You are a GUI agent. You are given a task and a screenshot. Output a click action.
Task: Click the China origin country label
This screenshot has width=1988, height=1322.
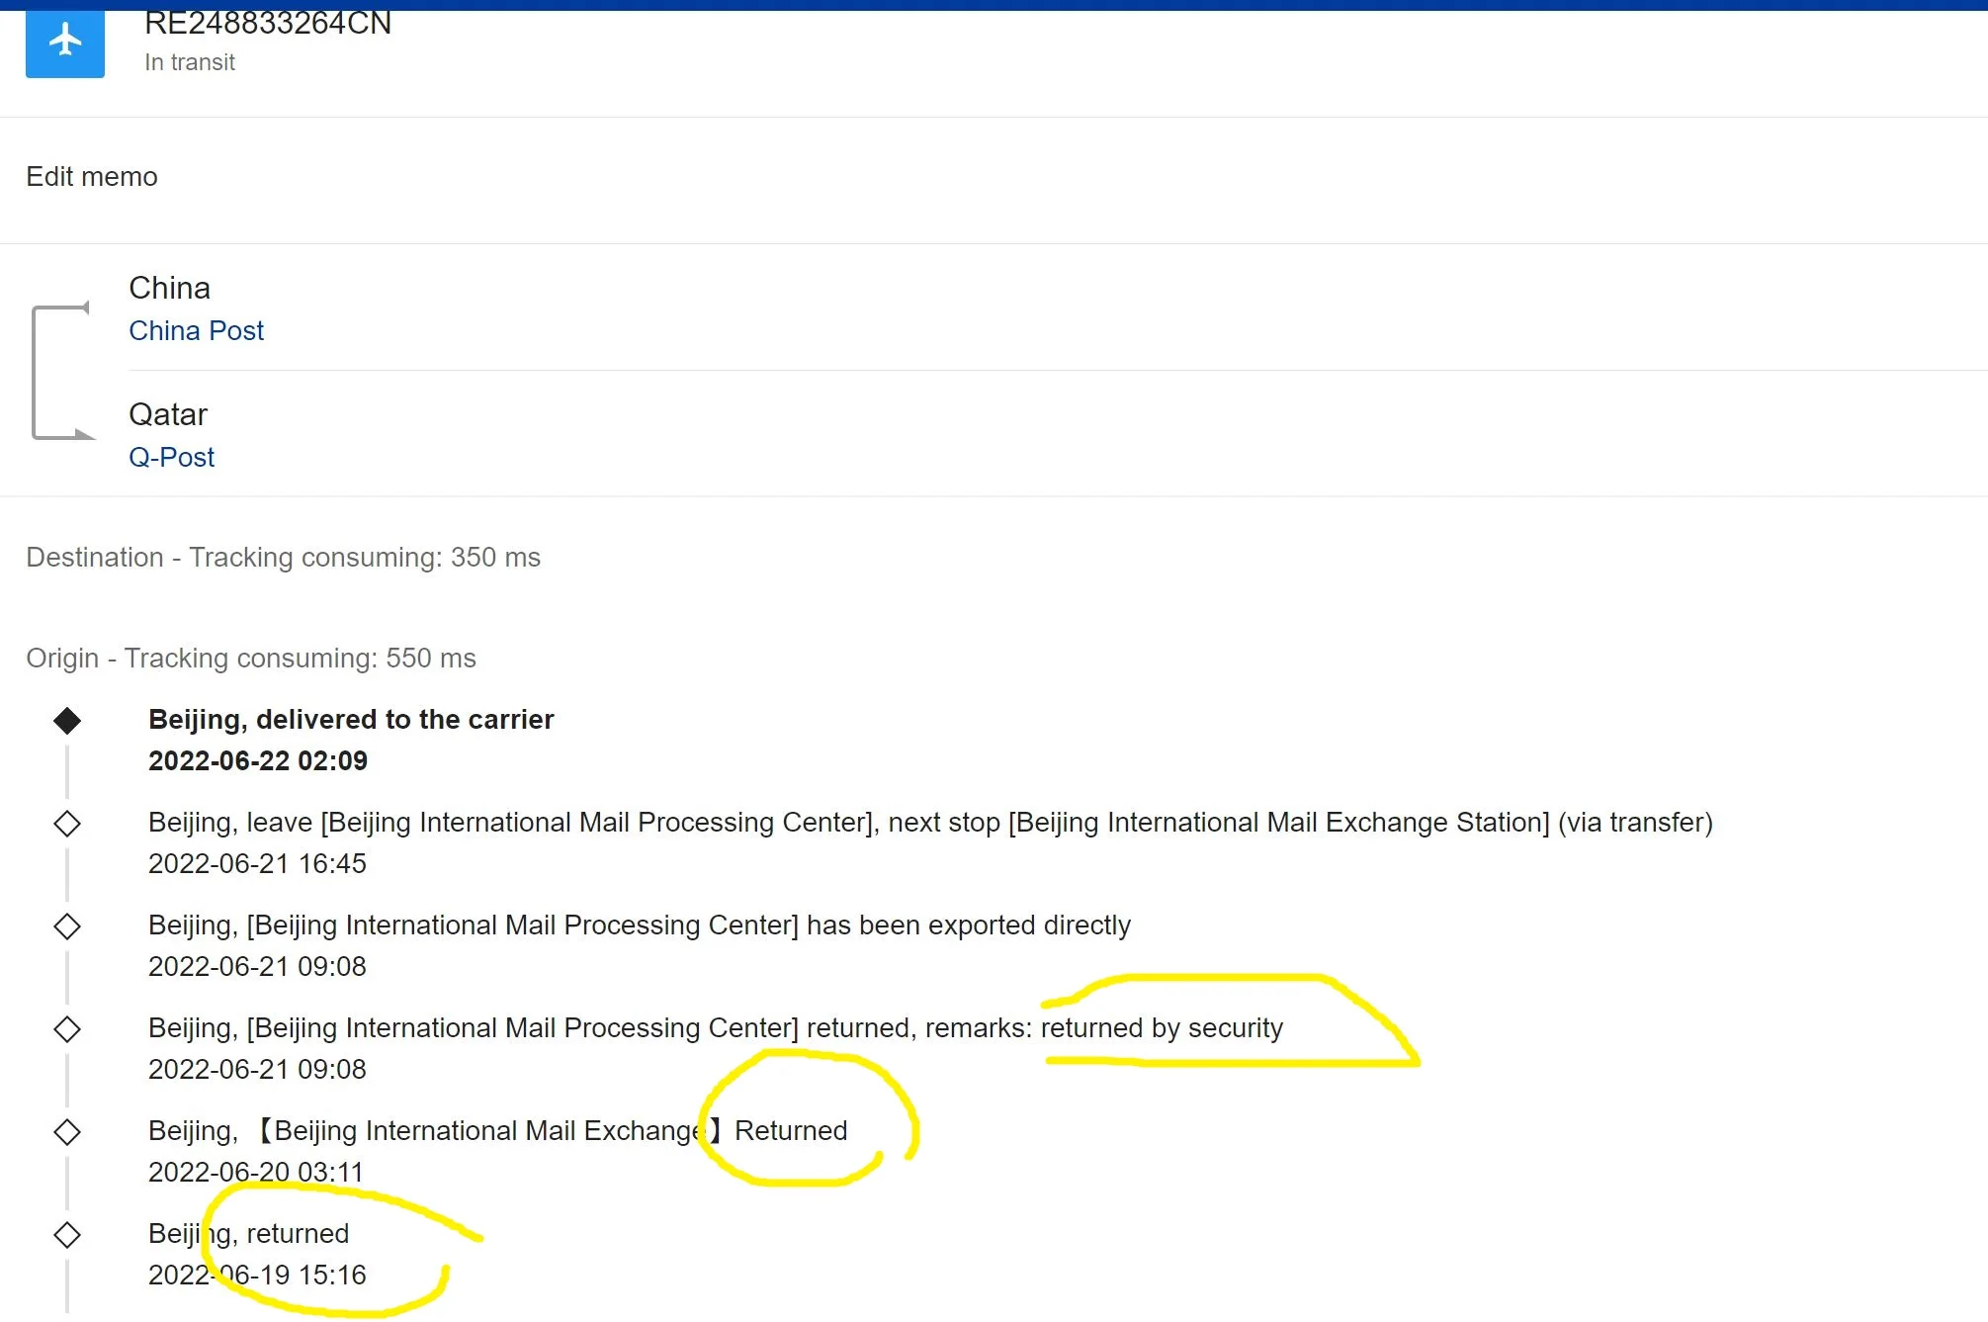[169, 288]
